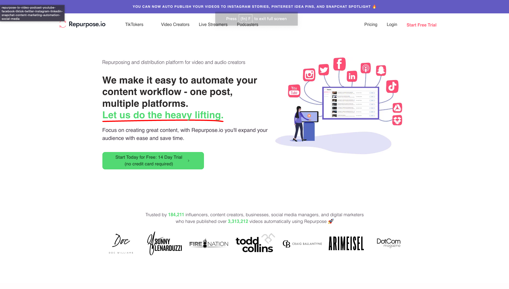The height and width of the screenshot is (289, 509).
Task: Click the Dropbox icon in illustration
Action: tap(397, 120)
